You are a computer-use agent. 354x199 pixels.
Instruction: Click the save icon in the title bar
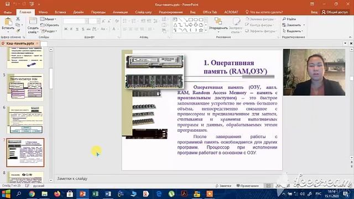(7, 4)
